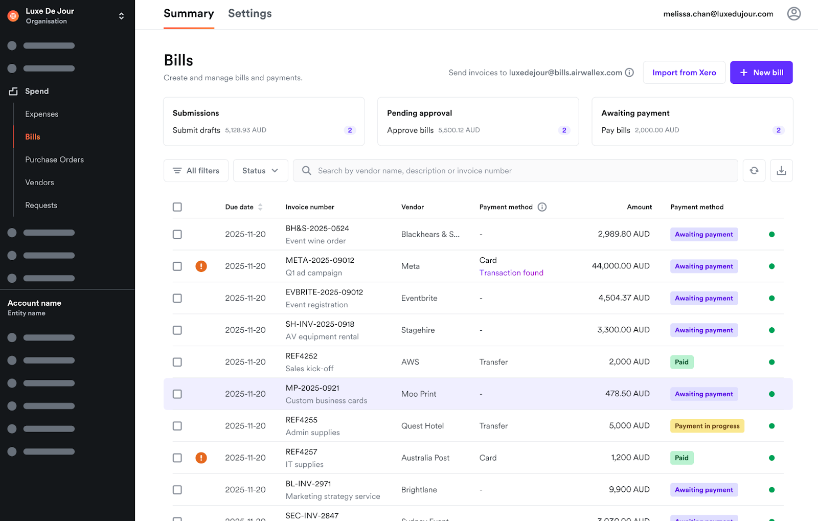Image resolution: width=818 pixels, height=521 pixels.
Task: Select the Blackhears wine order bill checkbox
Action: (177, 234)
